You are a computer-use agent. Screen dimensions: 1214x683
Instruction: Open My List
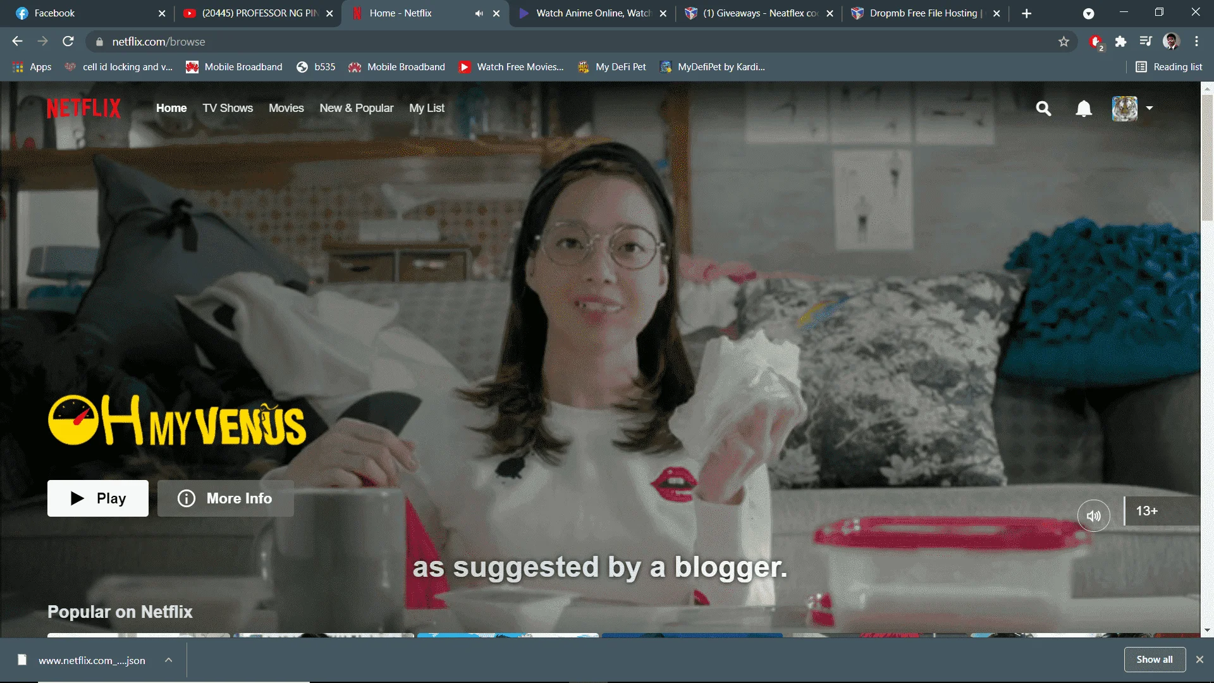(427, 108)
